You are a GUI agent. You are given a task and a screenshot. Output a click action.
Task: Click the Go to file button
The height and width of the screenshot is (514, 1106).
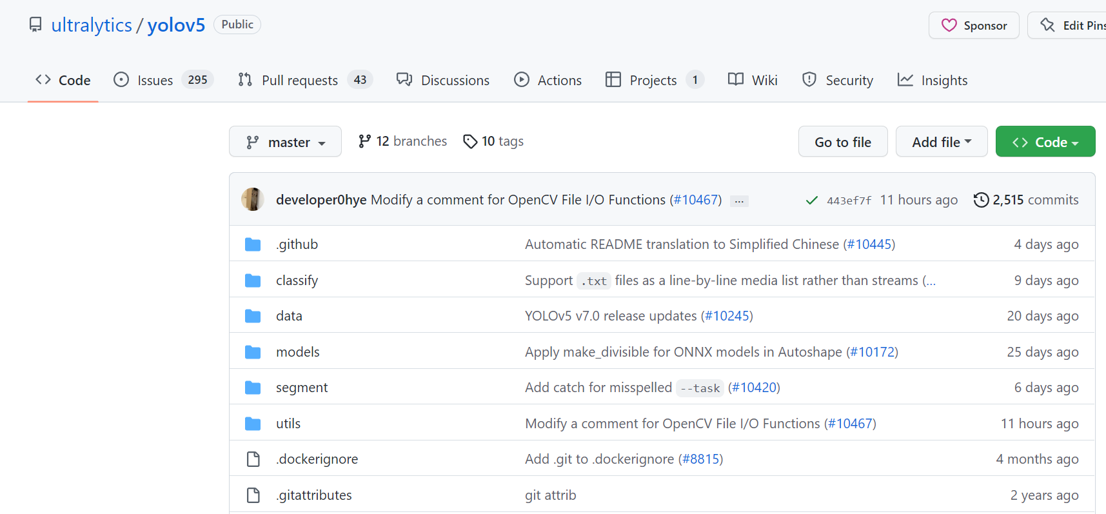coord(843,141)
